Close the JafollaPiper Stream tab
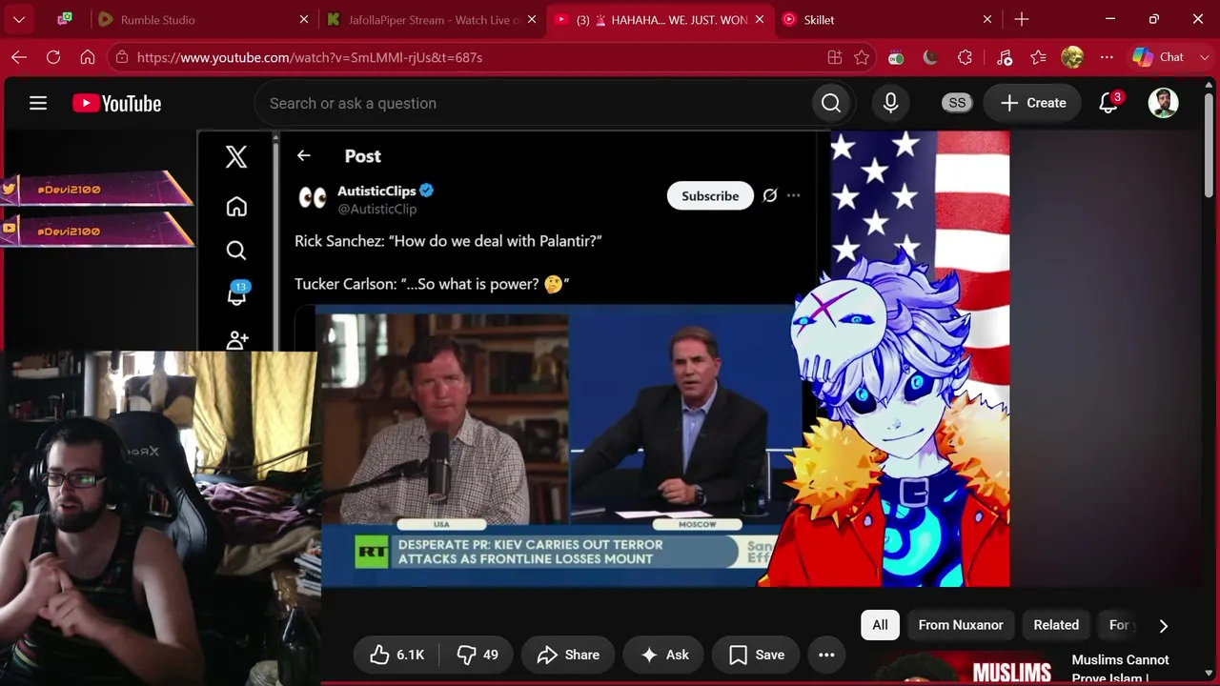This screenshot has height=686, width=1220. pos(532,19)
